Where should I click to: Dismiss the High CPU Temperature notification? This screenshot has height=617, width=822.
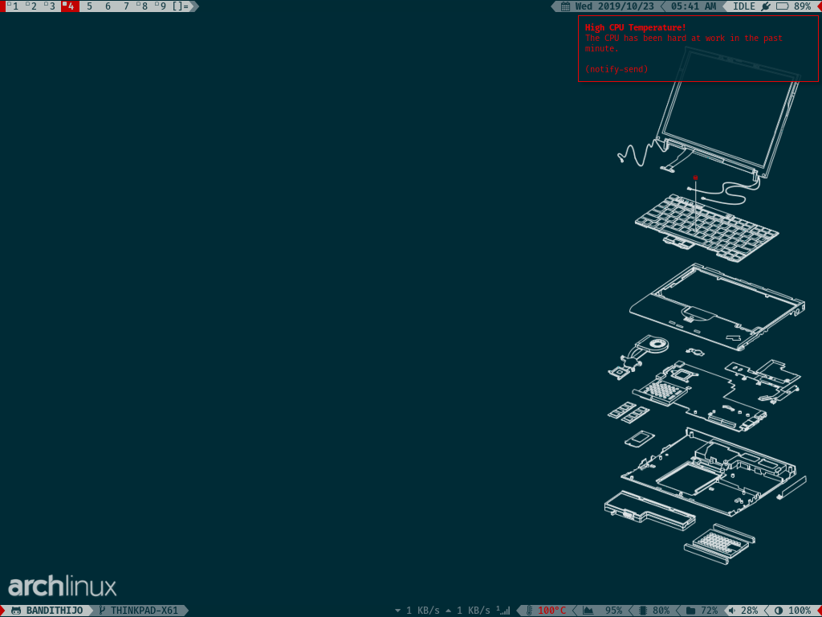pyautogui.click(x=698, y=48)
